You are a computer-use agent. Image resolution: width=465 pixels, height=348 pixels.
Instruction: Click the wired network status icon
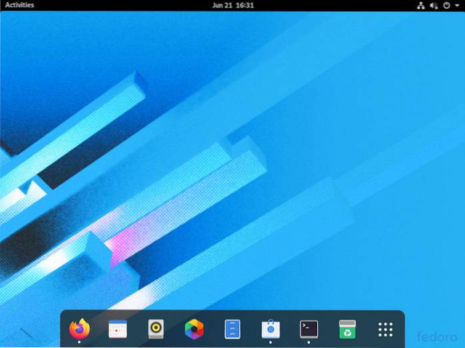(420, 5)
